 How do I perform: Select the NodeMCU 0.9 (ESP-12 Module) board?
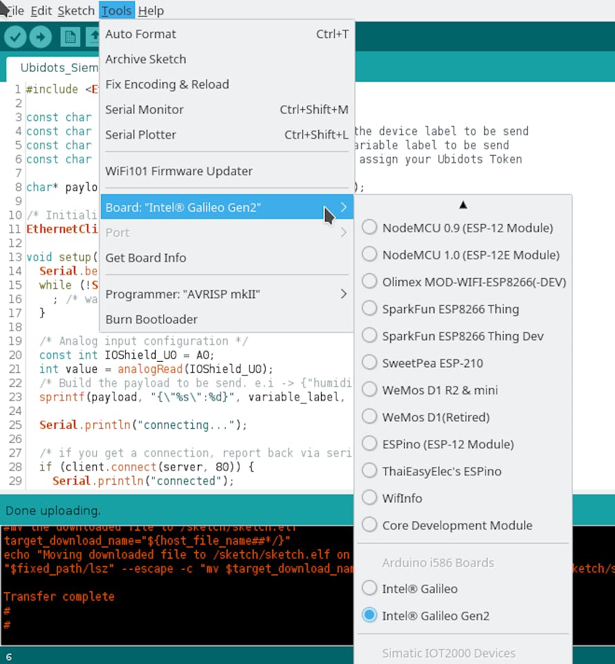463,228
